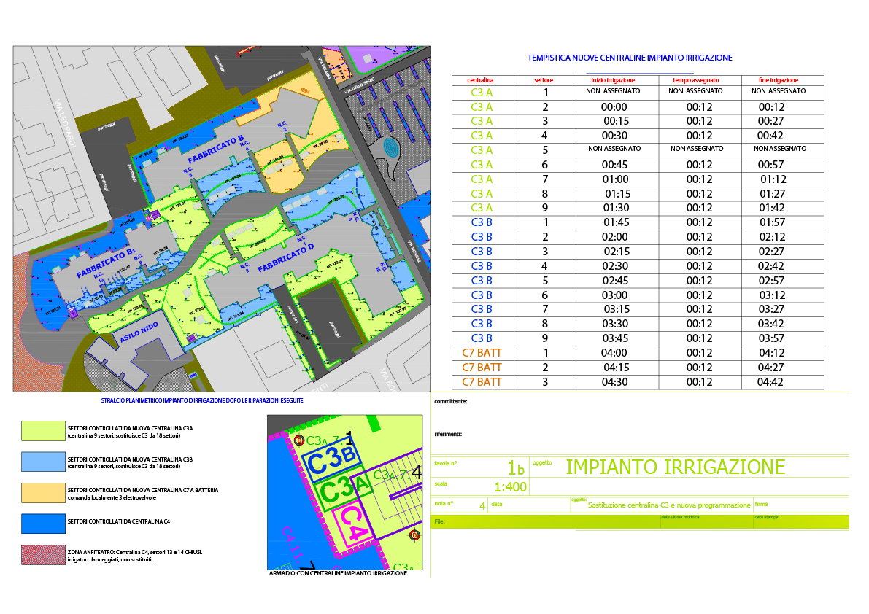Click the 'settore' column header
This screenshot has width=869, height=614.
pyautogui.click(x=544, y=80)
